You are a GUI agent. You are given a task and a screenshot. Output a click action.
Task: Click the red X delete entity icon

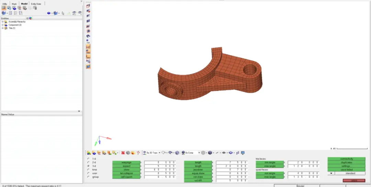(123, 153)
